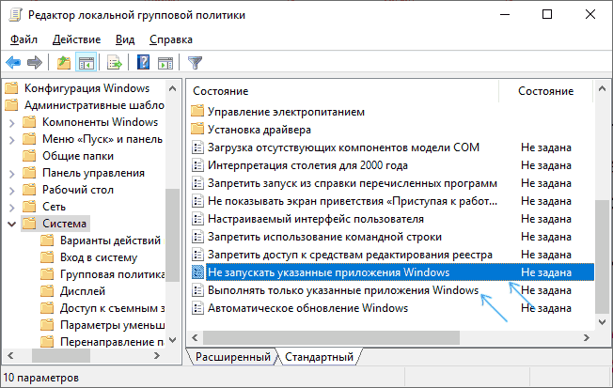Click icon of Запретить запуск из справки policy
The height and width of the screenshot is (388, 613).
pos(197,183)
